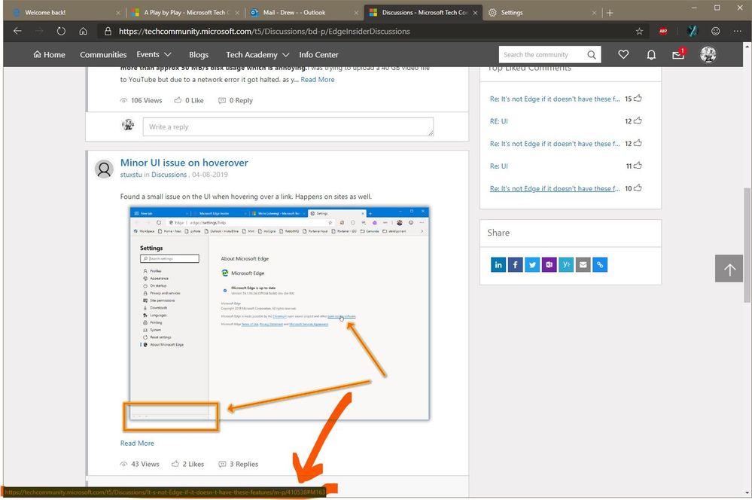Open the messages envelope with red badge
The image size is (752, 500).
click(x=679, y=53)
